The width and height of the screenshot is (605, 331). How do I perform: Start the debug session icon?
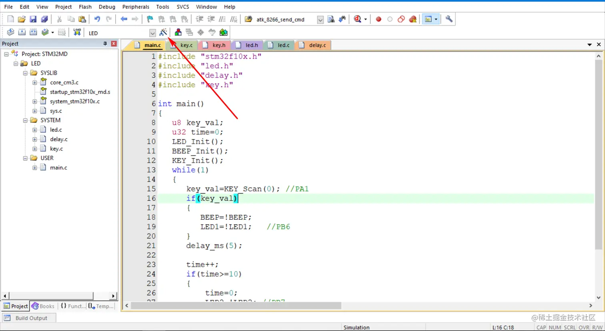coord(357,19)
